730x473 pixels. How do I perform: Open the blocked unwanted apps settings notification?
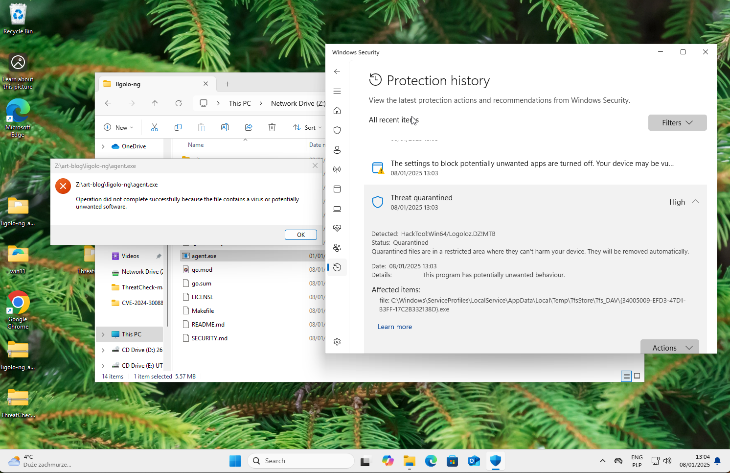(535, 168)
